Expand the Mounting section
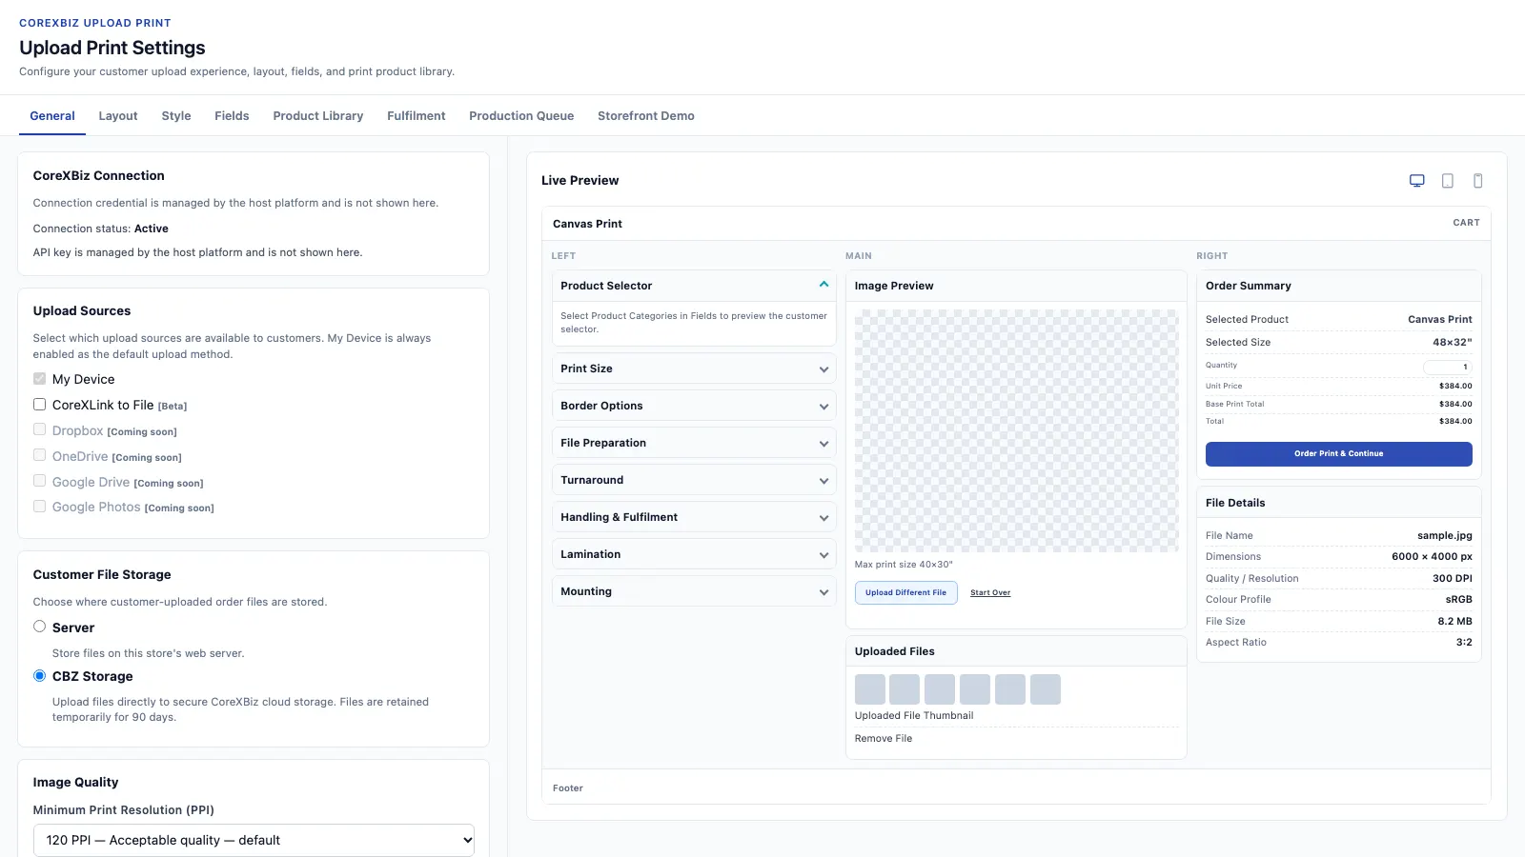This screenshot has width=1525, height=857. coord(694,591)
